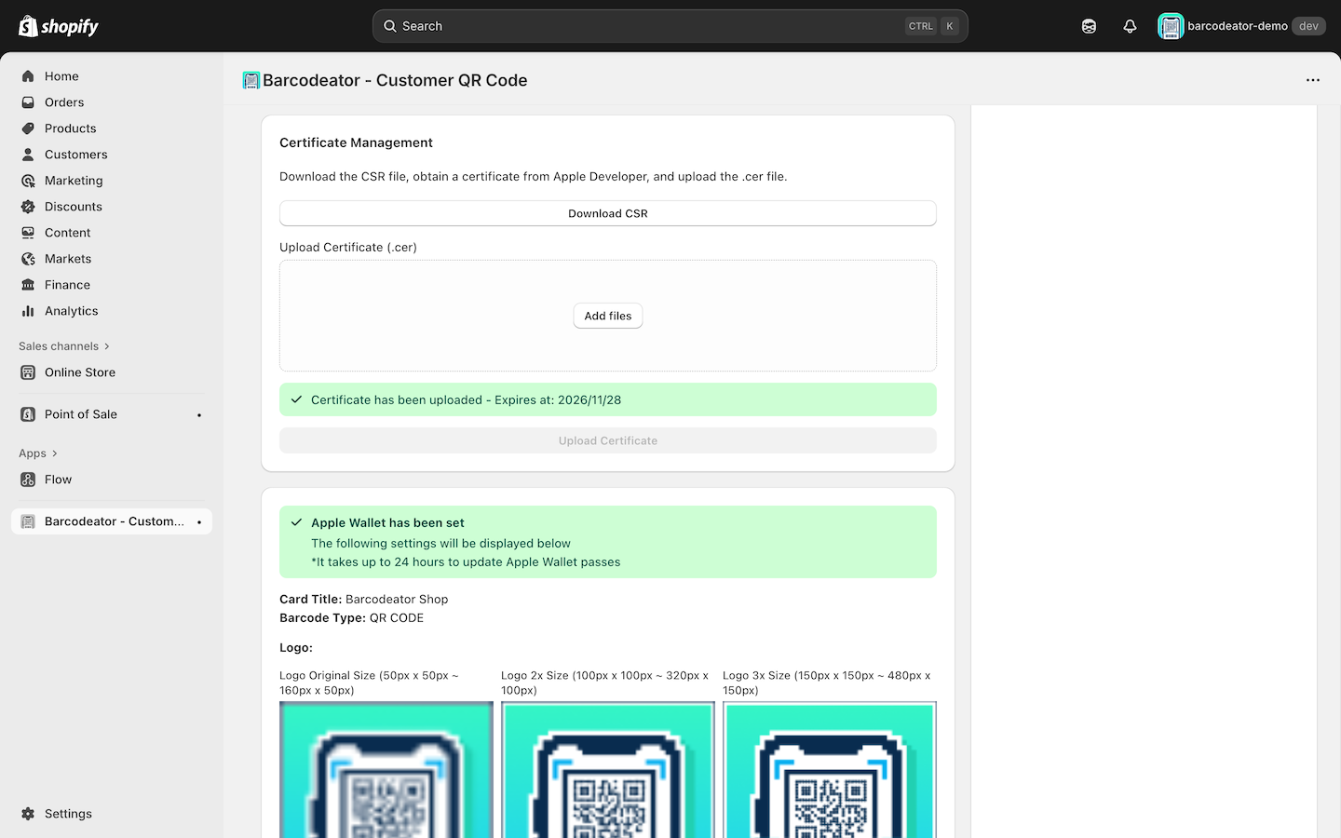Expand the Apps list
The height and width of the screenshot is (838, 1341).
click(37, 453)
